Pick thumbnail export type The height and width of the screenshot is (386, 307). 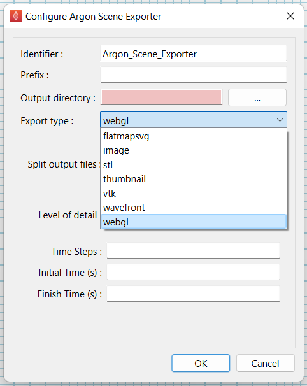[x=194, y=179]
